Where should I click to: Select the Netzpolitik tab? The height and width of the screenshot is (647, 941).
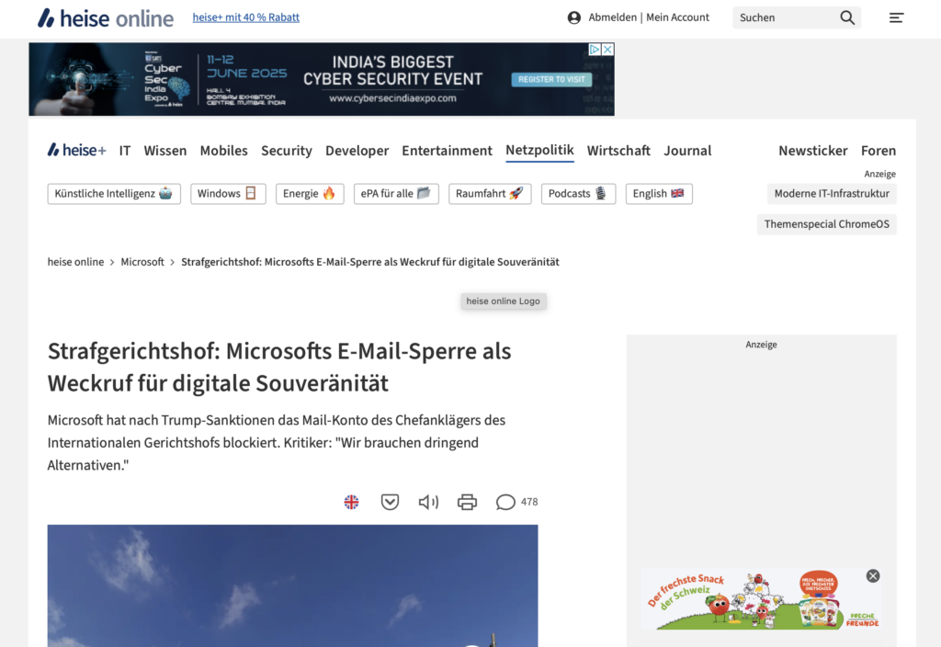539,150
